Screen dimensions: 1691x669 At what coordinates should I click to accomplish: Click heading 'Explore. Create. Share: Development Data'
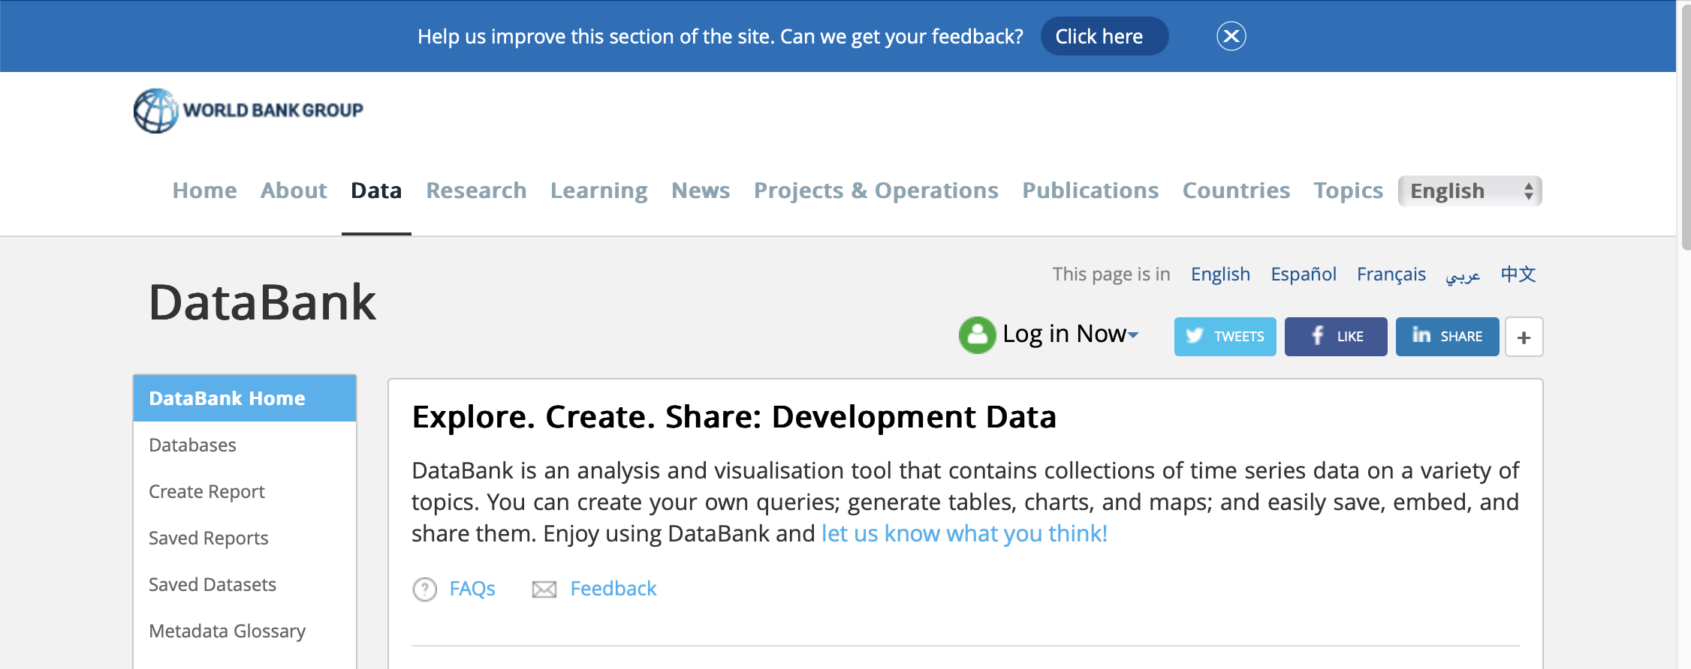click(734, 417)
